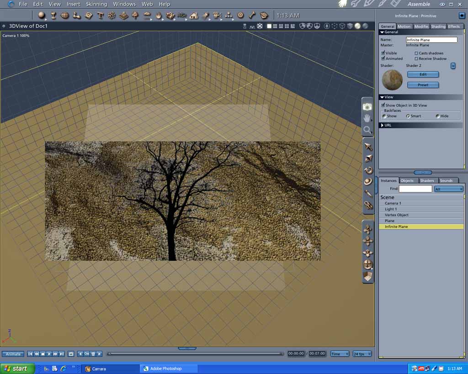The height and width of the screenshot is (374, 468).
Task: Switch to the Shading tab
Action: 438,26
